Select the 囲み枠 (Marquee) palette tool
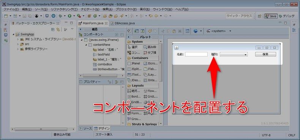The height and width of the screenshot is (140, 300). (150, 47)
